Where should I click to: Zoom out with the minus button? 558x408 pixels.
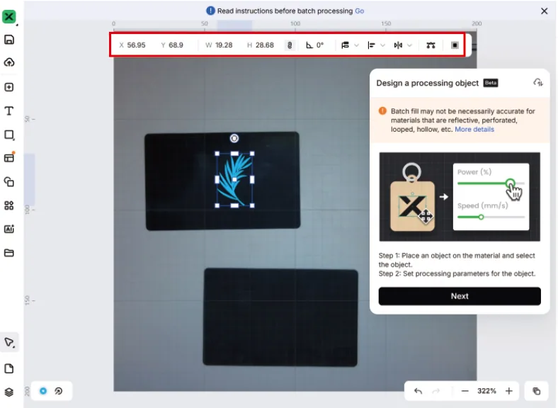(465, 391)
